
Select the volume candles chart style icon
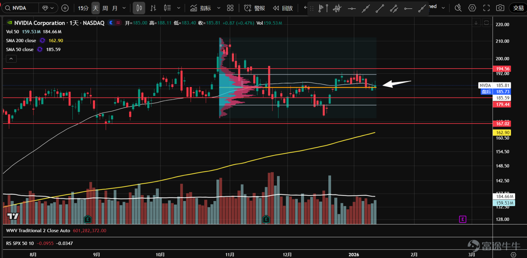pyautogui.click(x=167, y=8)
